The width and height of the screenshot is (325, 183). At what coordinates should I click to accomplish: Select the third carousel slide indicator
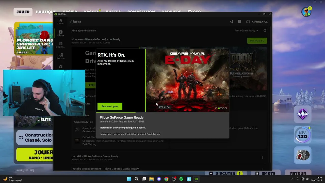(221, 109)
